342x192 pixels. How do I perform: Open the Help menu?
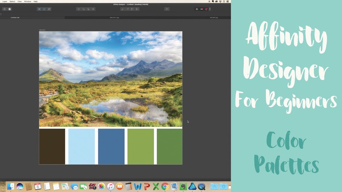tap(35, 1)
